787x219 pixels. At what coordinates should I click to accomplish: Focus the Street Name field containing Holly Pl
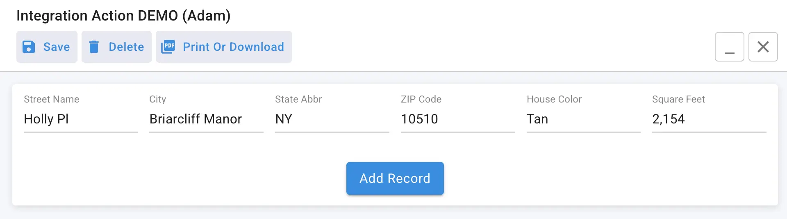point(80,119)
